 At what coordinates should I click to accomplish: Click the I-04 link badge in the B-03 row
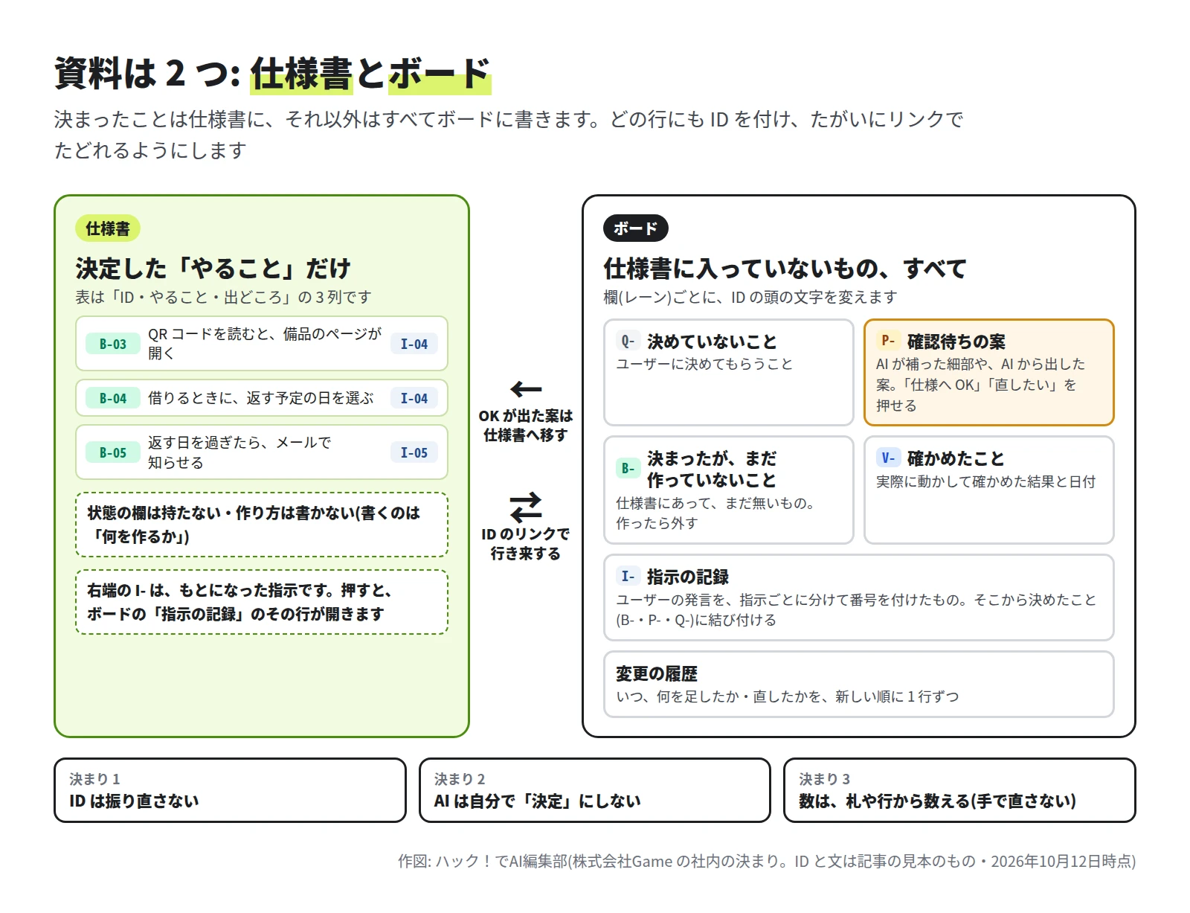[x=414, y=344]
